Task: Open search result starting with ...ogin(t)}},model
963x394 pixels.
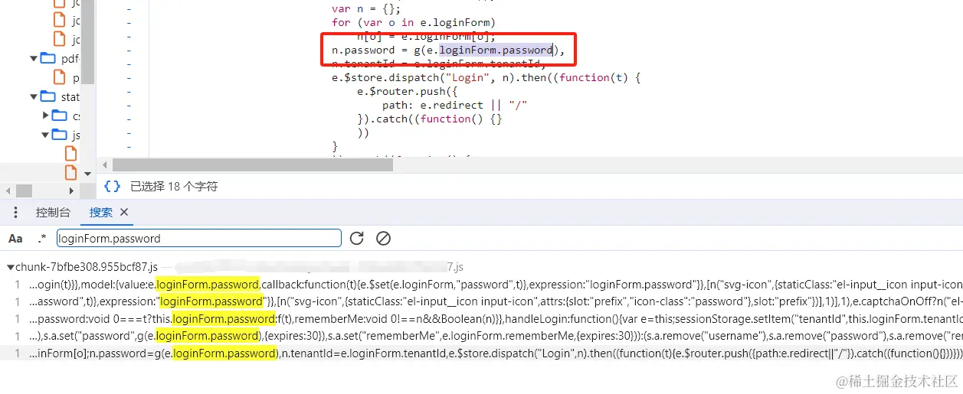Action: point(496,285)
